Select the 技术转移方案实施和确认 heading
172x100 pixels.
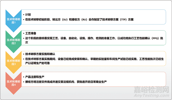[40, 54]
